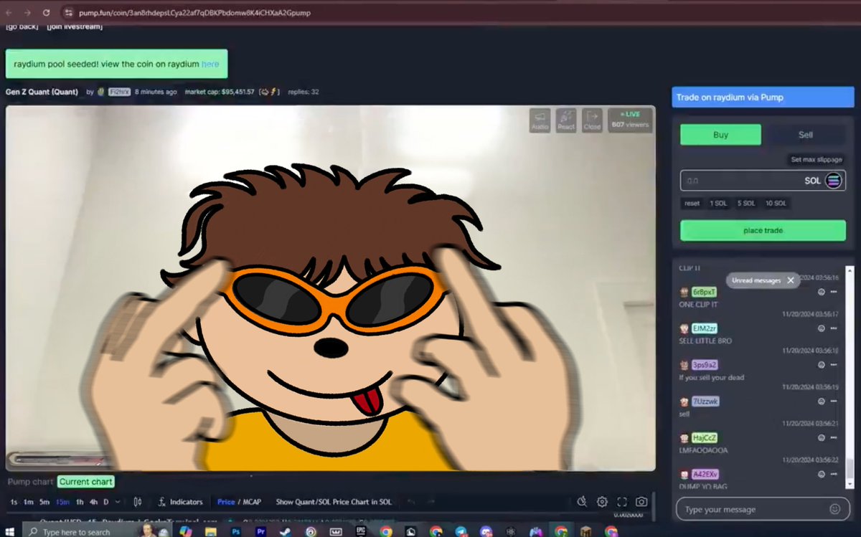The image size is (861, 537).
Task: Open more options for A42EXv's message
Action: [x=834, y=474]
